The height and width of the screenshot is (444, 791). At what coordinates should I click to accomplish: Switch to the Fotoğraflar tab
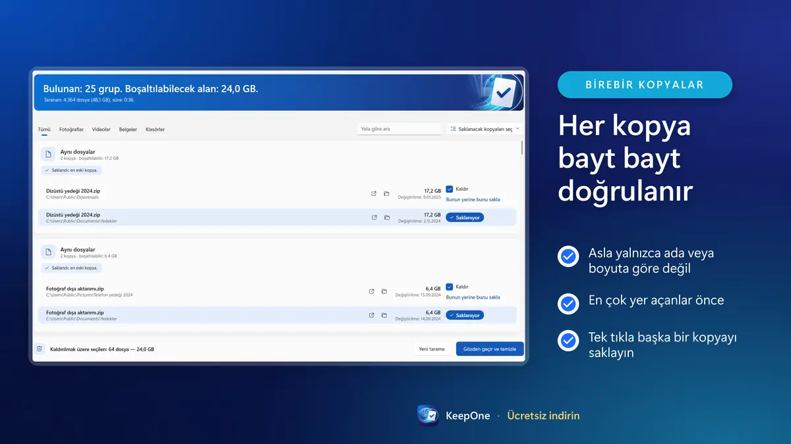(x=71, y=130)
